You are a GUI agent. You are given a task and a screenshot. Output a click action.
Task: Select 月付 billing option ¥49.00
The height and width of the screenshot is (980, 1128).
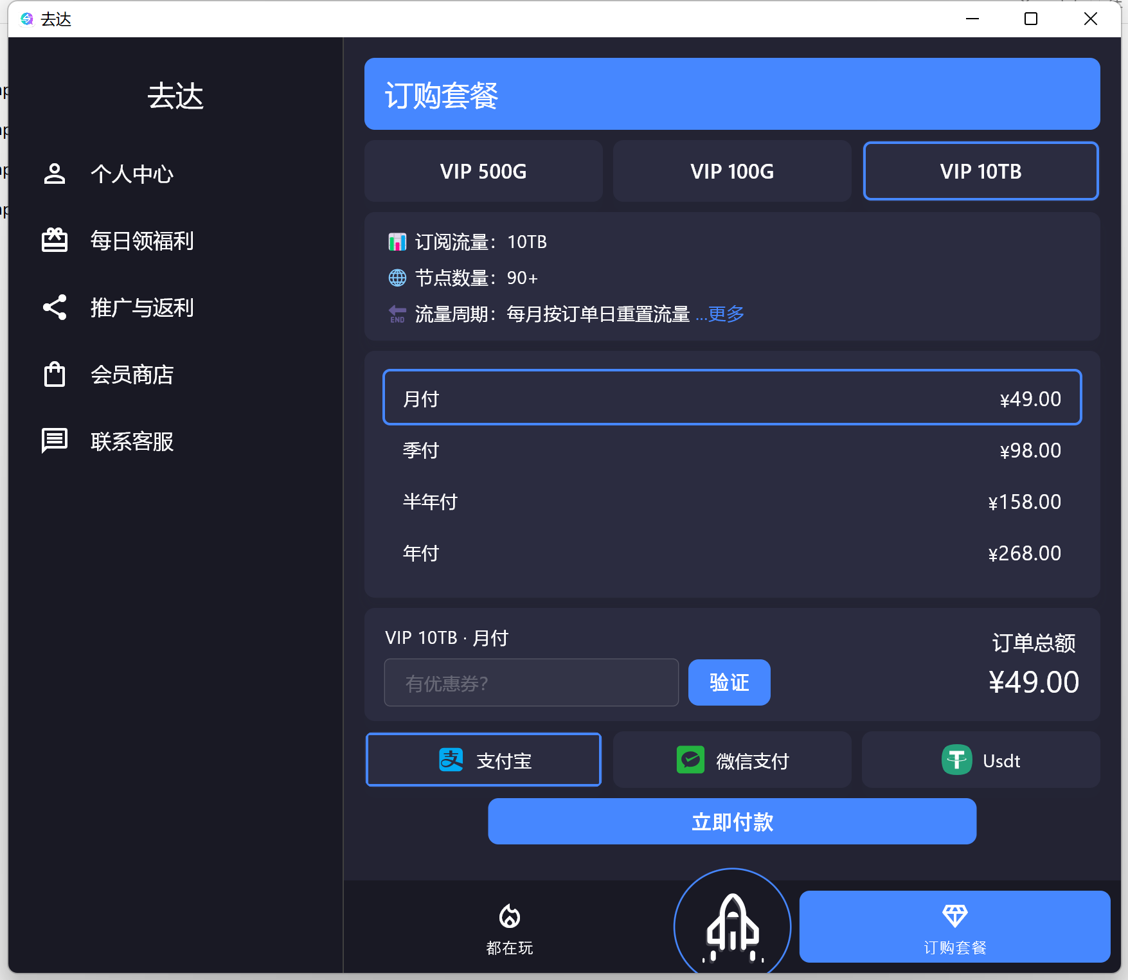pyautogui.click(x=732, y=397)
